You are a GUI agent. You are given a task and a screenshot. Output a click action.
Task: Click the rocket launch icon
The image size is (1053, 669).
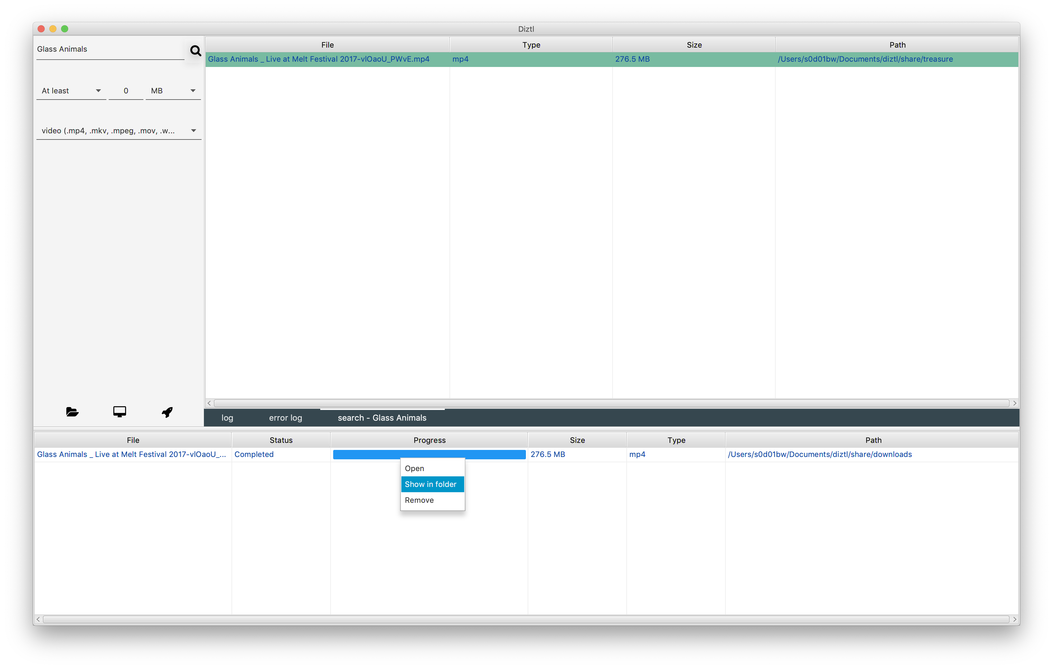(167, 412)
